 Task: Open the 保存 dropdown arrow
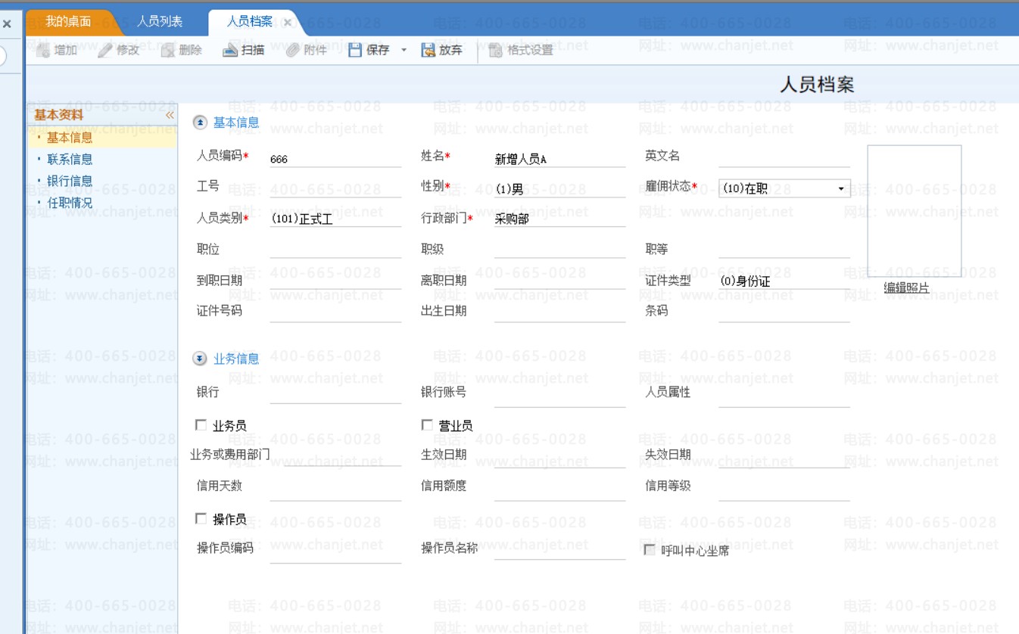(404, 51)
